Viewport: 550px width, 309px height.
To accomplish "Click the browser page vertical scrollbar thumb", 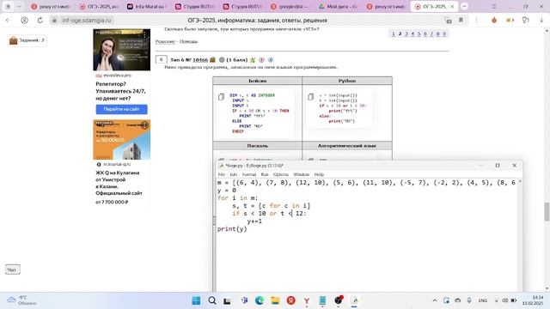I will (x=547, y=212).
